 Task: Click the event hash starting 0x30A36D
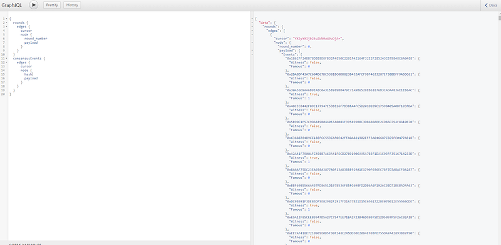click(x=351, y=90)
